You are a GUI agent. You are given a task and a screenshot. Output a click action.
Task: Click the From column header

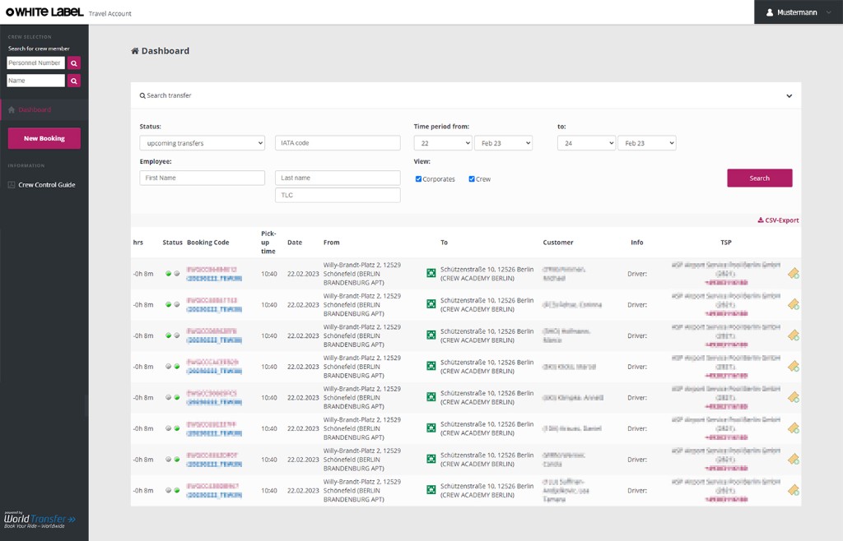pos(331,243)
